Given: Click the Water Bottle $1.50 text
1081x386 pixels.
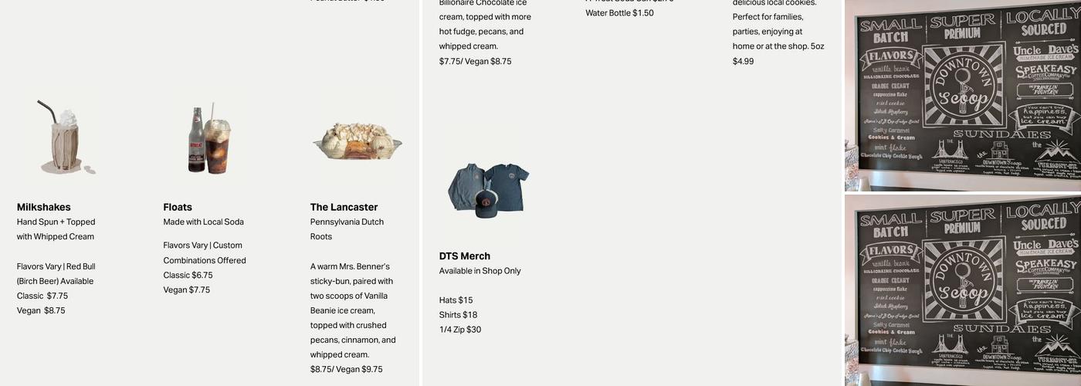Looking at the screenshot, I should click(619, 13).
